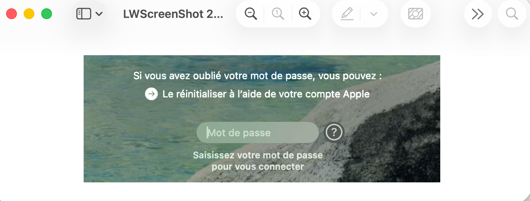
Task: Click into the Mot de passe field
Action: [258, 132]
